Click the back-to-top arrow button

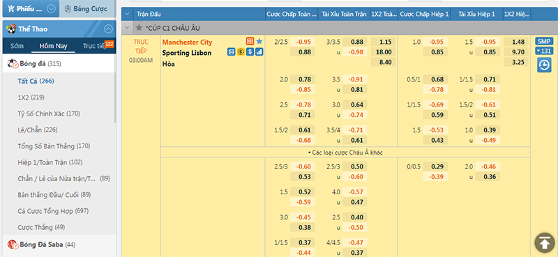coord(545,243)
